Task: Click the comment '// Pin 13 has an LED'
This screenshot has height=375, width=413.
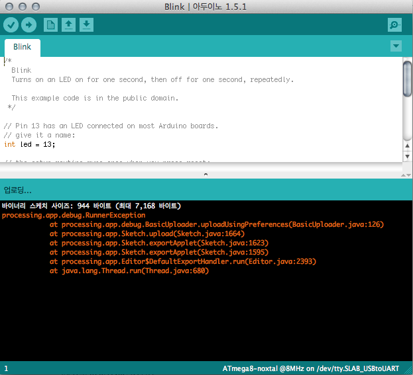Action: pyautogui.click(x=111, y=126)
